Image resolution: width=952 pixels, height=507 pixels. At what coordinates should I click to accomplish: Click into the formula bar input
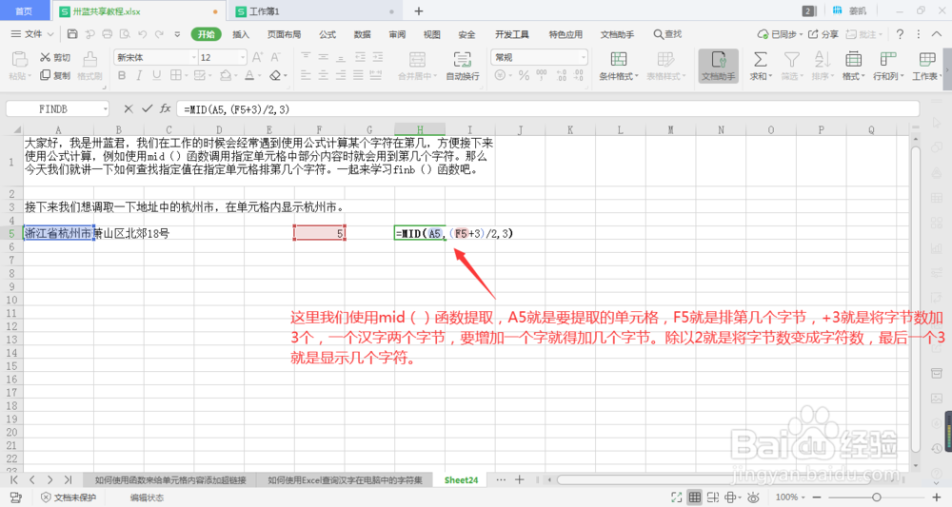[x=547, y=109]
